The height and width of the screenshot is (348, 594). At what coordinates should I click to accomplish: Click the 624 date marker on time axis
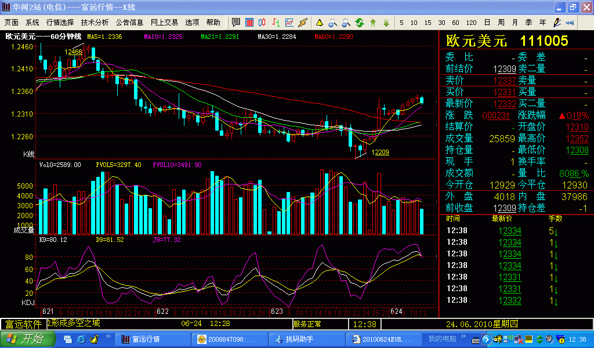(x=396, y=311)
